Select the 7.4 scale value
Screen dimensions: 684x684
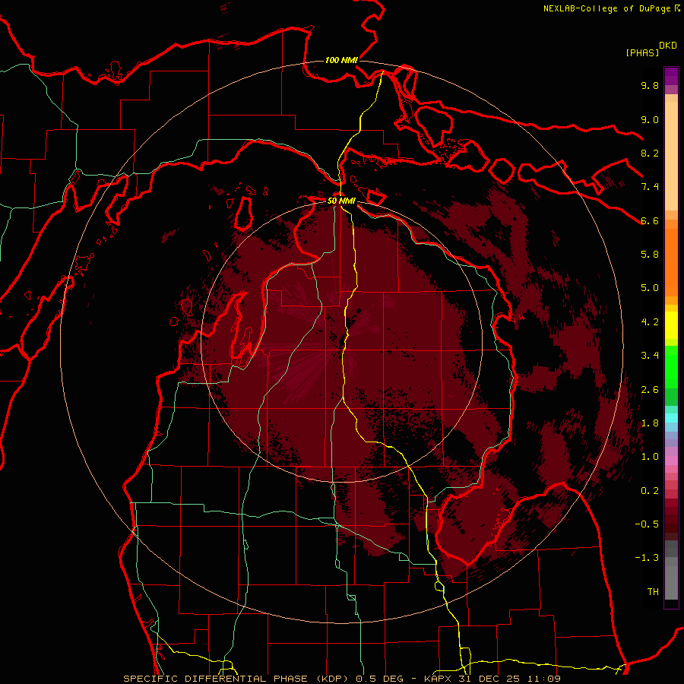click(650, 187)
